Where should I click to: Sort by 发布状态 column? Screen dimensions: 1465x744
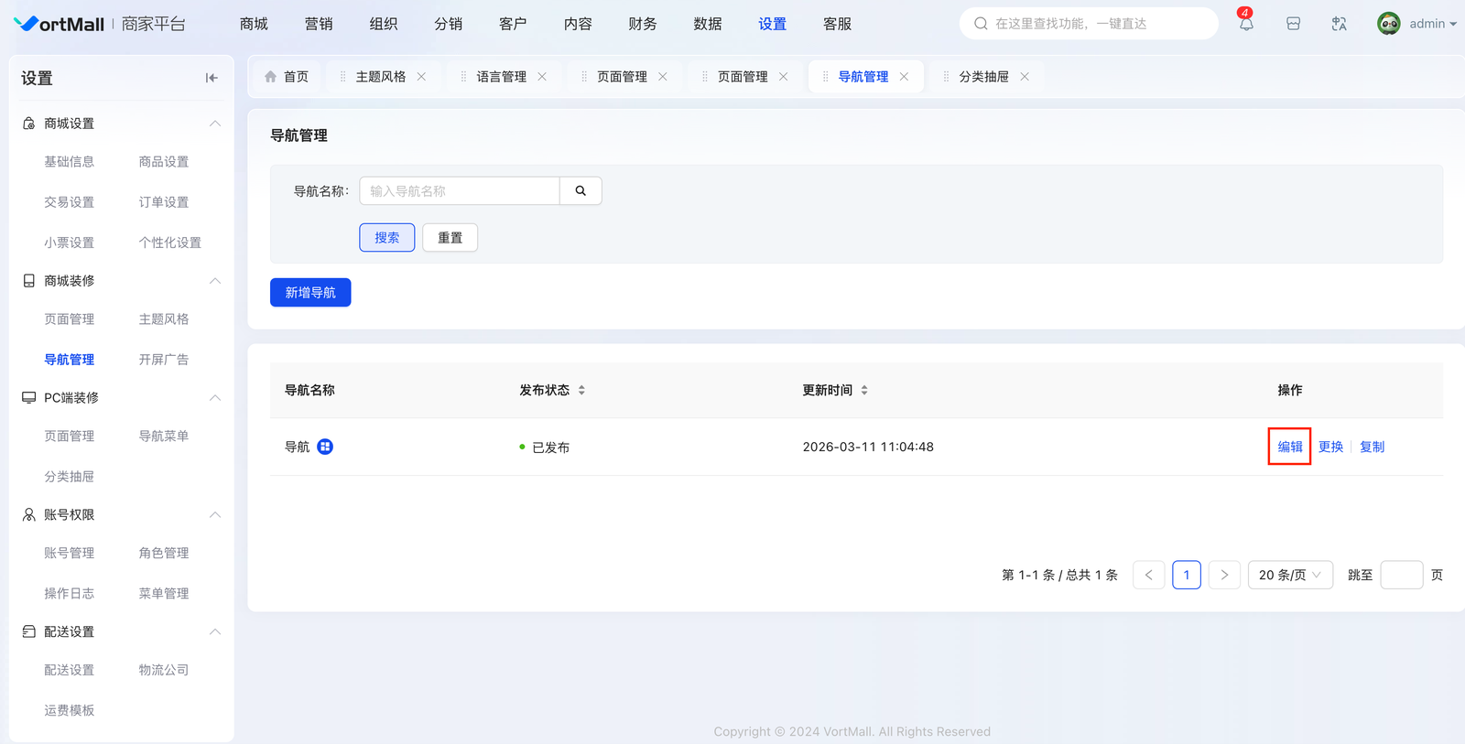click(x=581, y=390)
